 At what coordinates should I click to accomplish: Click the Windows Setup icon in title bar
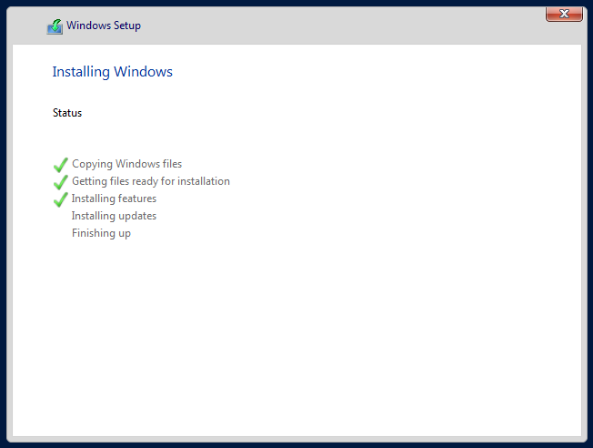point(55,26)
